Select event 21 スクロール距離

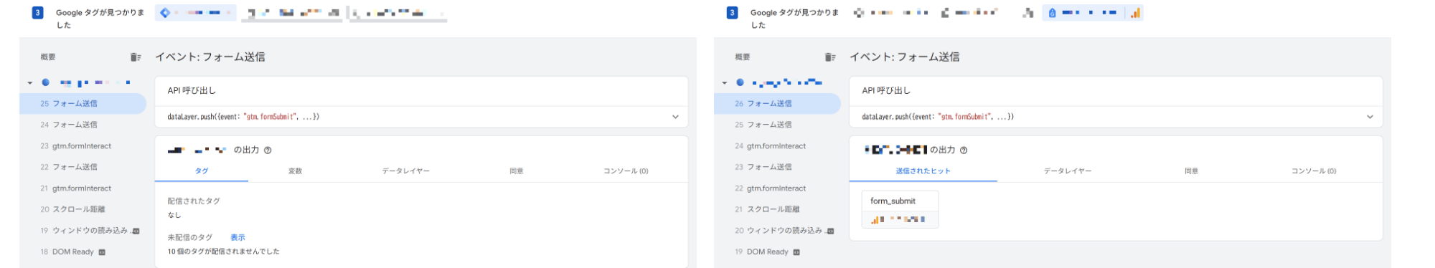[777, 209]
